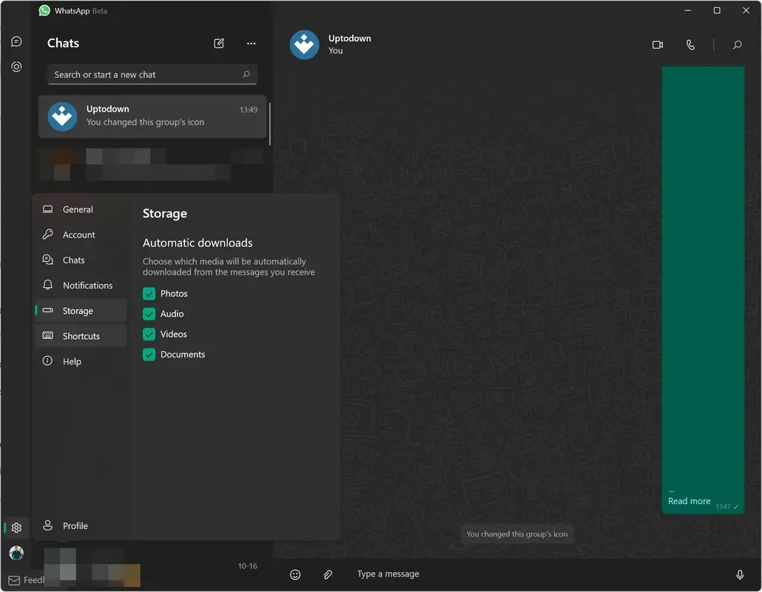Image resolution: width=762 pixels, height=592 pixels.
Task: Place cursor in the message input field
Action: point(444,573)
